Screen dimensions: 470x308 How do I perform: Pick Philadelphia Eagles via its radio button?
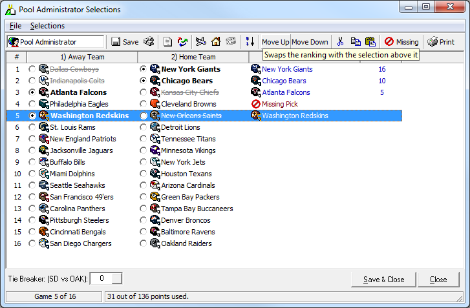click(x=32, y=104)
